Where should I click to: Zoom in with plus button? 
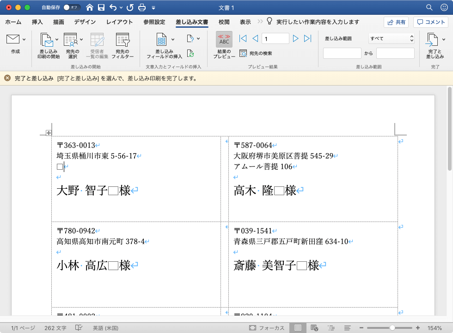418,328
